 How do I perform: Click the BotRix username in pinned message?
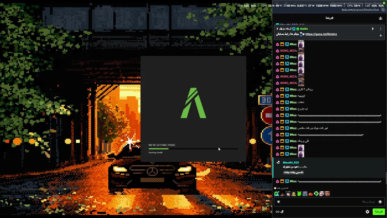[304, 29]
